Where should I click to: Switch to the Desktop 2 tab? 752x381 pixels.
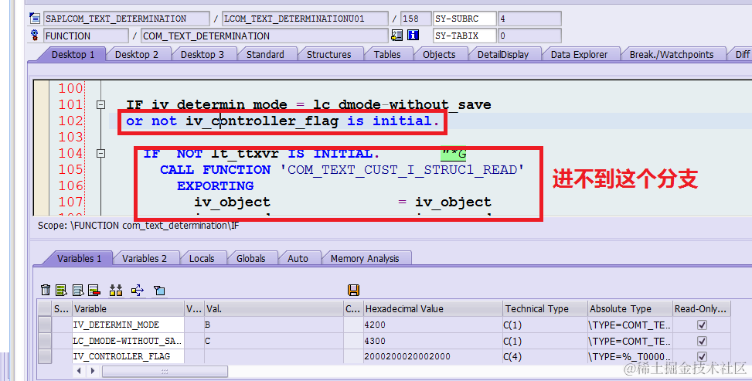click(137, 54)
